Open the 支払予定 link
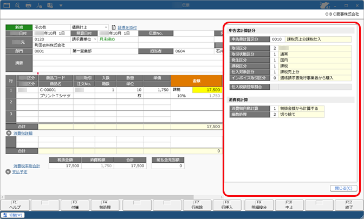This screenshot has height=219, width=364. 19,172
